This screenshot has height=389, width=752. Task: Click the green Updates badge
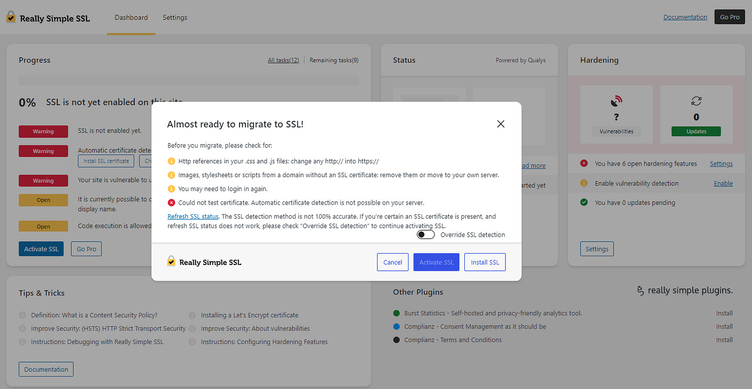click(696, 131)
